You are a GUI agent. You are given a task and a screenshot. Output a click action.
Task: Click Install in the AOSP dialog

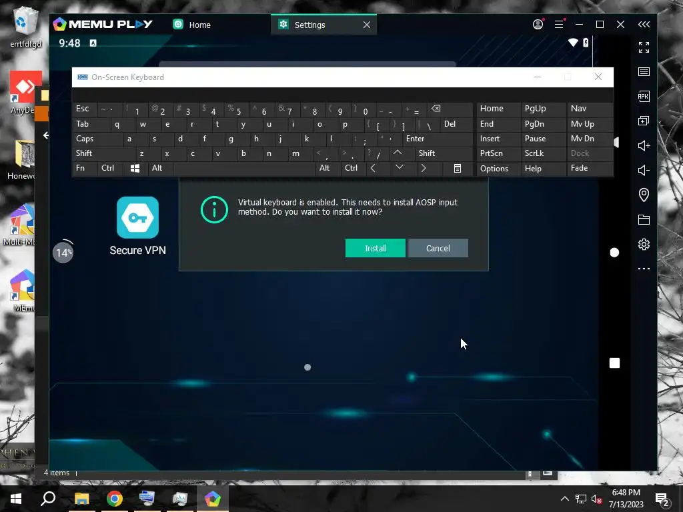click(x=375, y=248)
